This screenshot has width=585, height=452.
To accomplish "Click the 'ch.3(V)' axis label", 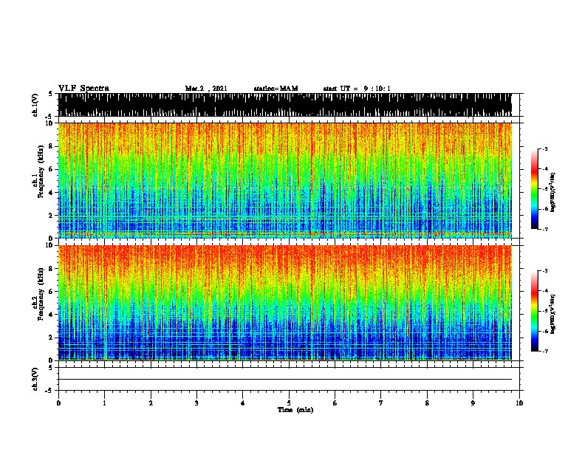I will 35,379.
